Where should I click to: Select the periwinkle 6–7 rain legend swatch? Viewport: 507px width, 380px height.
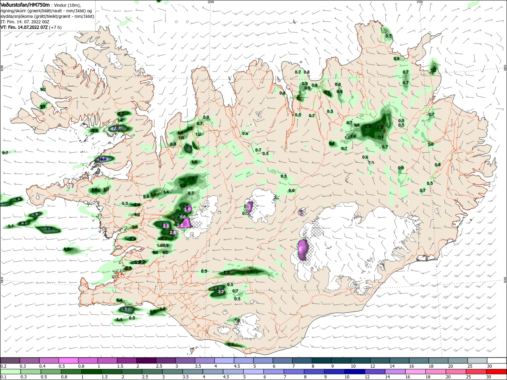[273, 372]
